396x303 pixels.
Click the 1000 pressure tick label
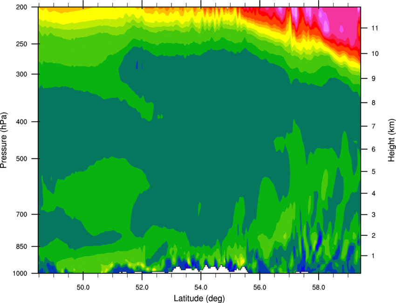[20, 274]
